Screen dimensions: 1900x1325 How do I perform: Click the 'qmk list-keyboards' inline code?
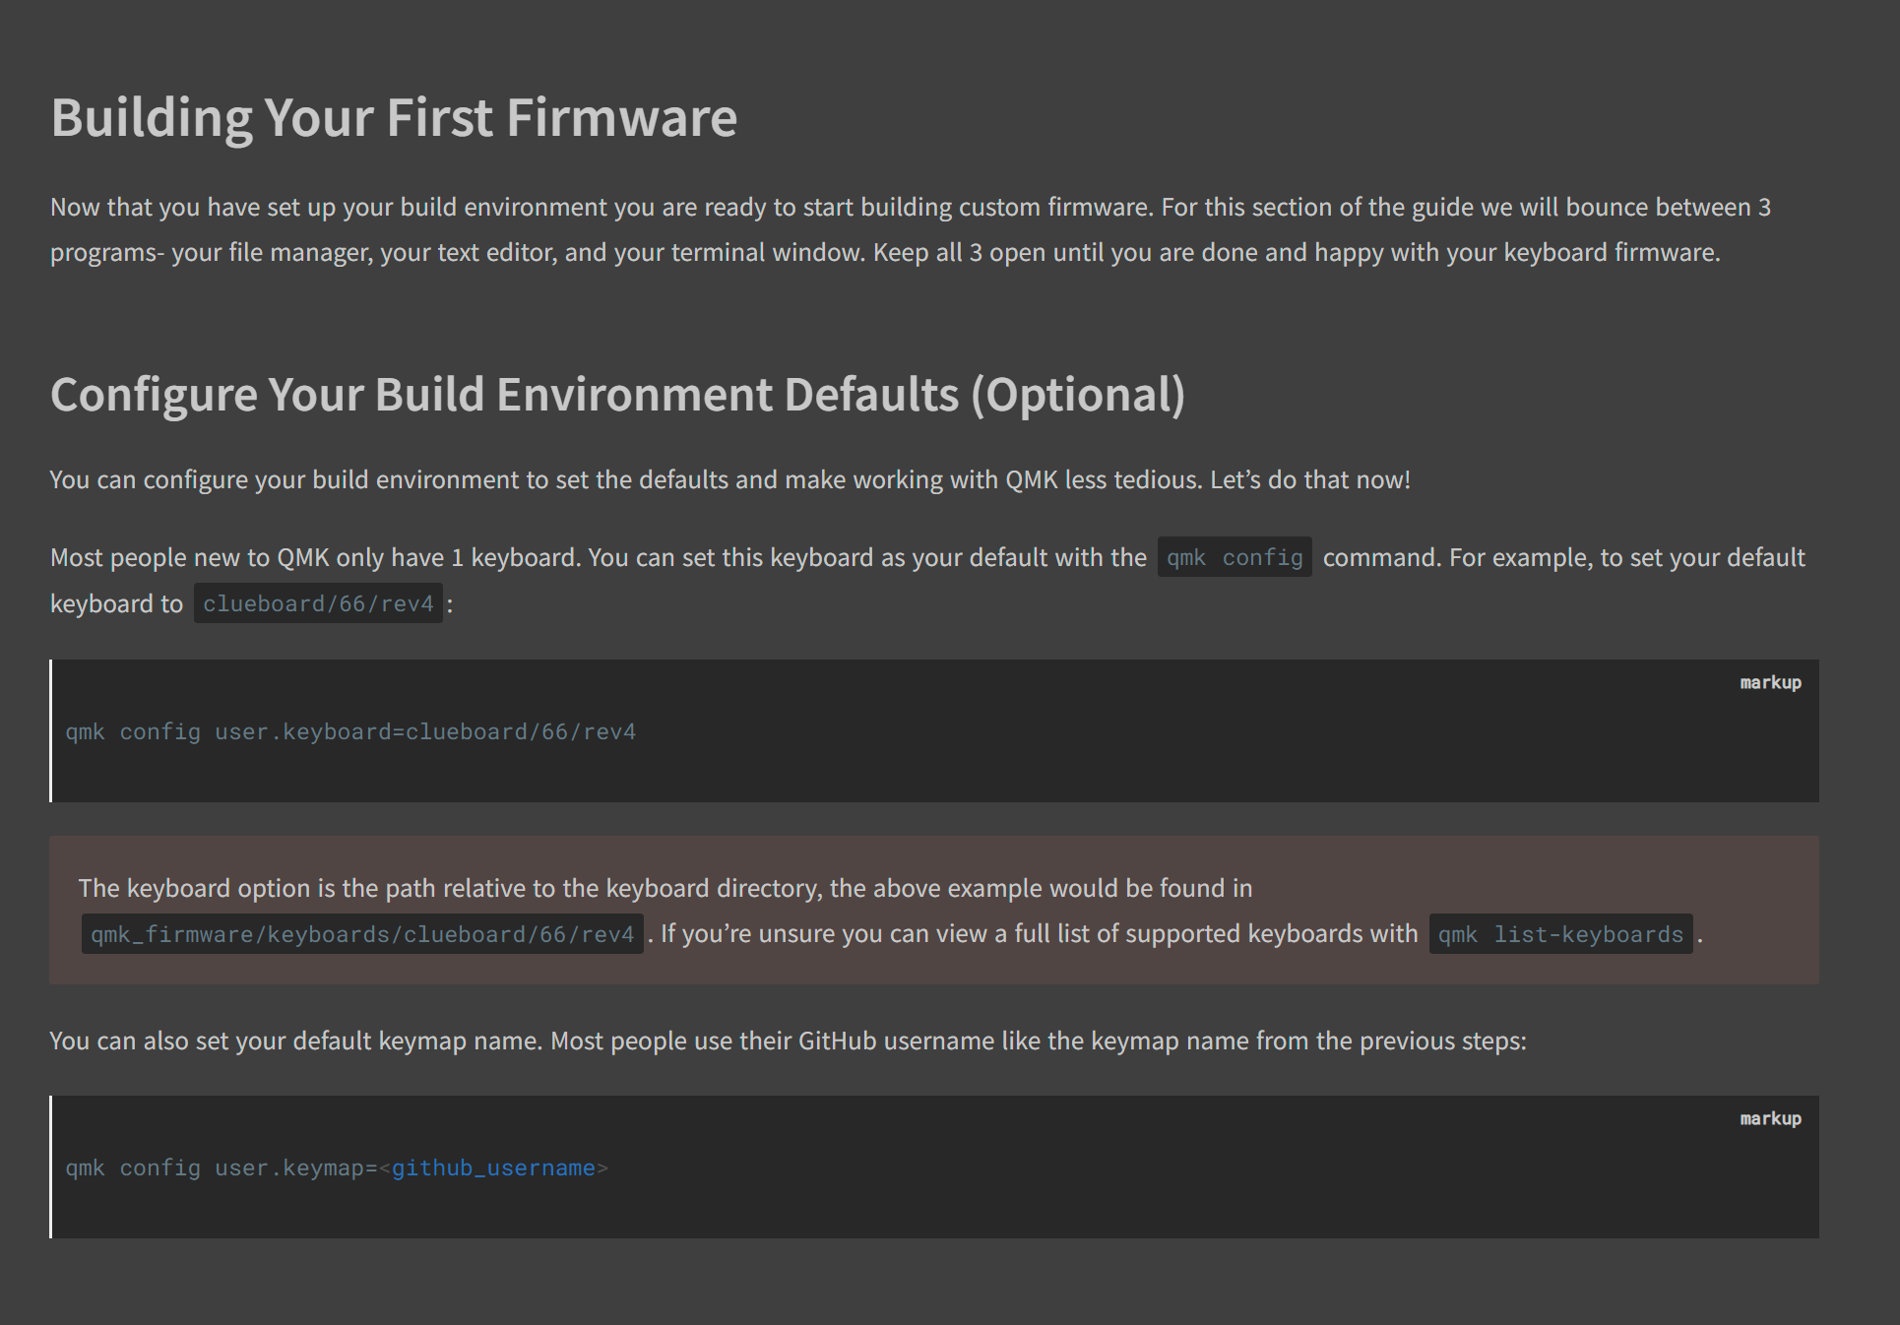1559,934
